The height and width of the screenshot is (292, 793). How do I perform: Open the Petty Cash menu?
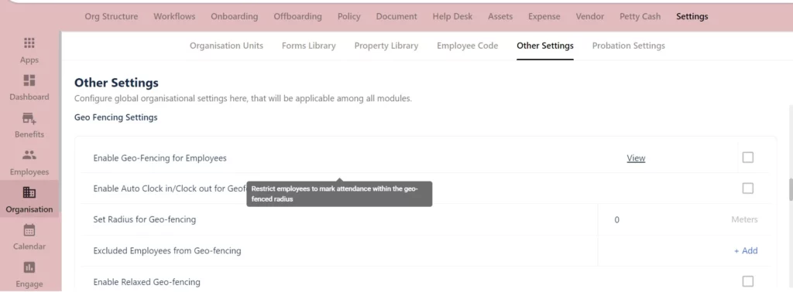640,16
